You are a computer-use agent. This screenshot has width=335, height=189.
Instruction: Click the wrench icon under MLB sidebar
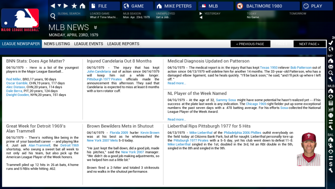click(x=331, y=128)
